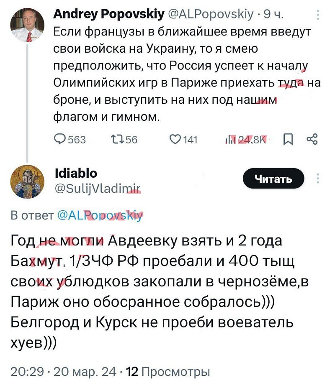Click the 12 Просмотры view count
Screen dimensions: 335x388
coord(168,371)
